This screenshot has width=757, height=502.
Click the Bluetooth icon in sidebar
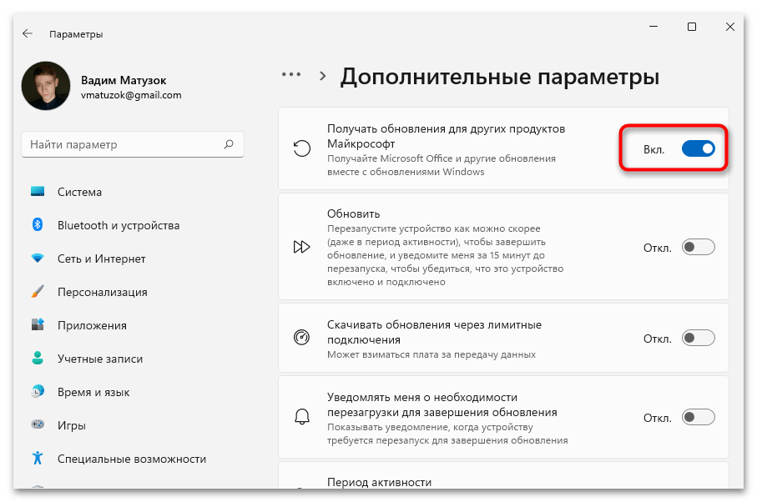[38, 225]
